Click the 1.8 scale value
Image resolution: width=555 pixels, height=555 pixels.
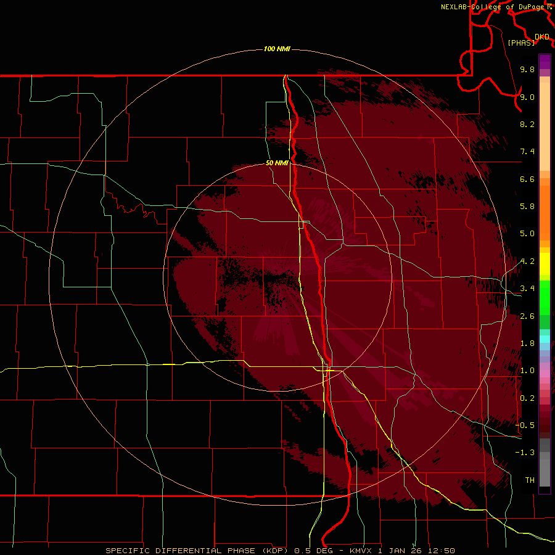click(527, 343)
